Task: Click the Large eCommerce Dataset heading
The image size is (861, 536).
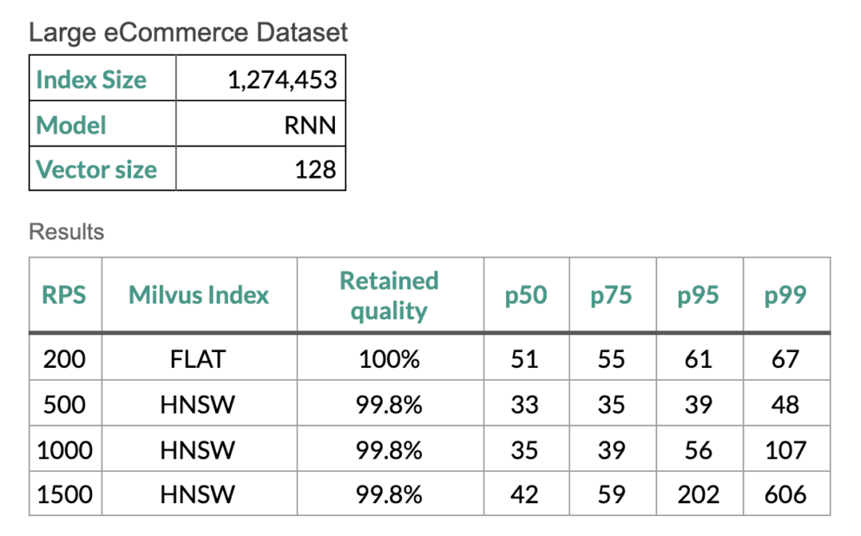Action: 188,33
